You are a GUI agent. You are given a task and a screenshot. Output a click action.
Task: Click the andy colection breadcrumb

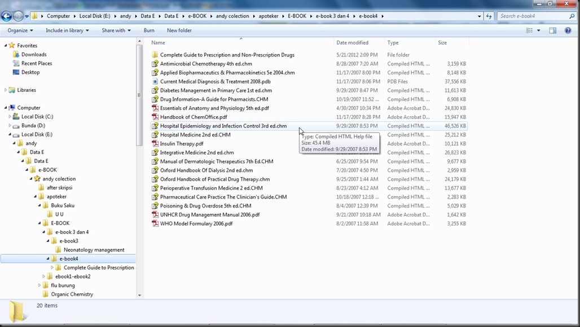coord(232,16)
